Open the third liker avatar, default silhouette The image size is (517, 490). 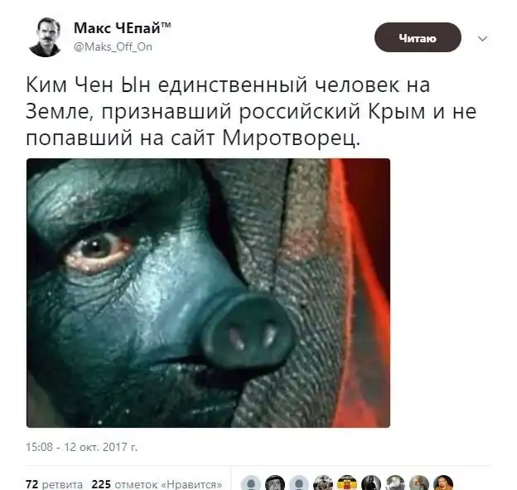pos(299,483)
